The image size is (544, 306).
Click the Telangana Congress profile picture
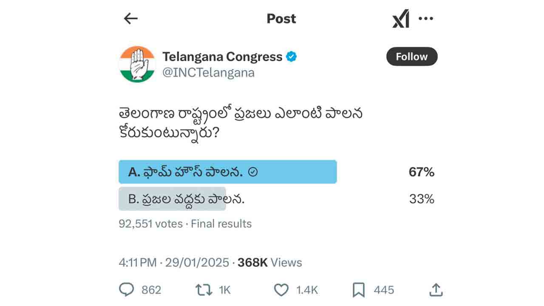coord(137,64)
